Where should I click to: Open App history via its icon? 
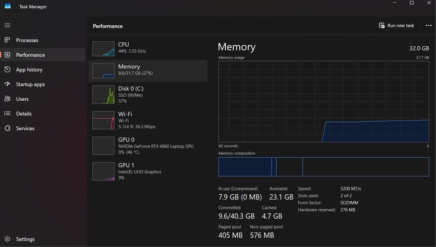[7, 70]
